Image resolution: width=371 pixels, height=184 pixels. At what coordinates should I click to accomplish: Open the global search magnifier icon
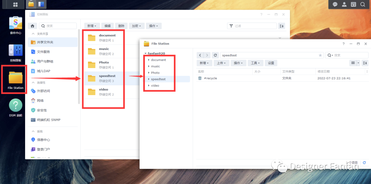pos(362,4)
